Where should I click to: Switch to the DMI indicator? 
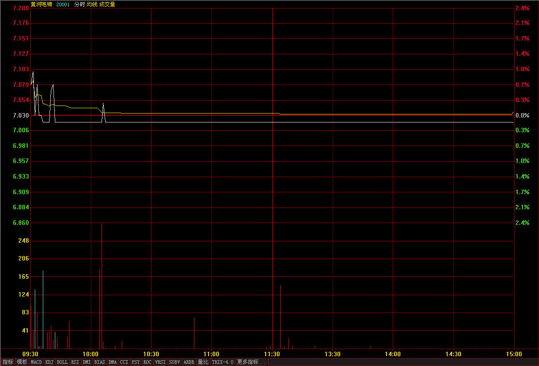pos(86,362)
